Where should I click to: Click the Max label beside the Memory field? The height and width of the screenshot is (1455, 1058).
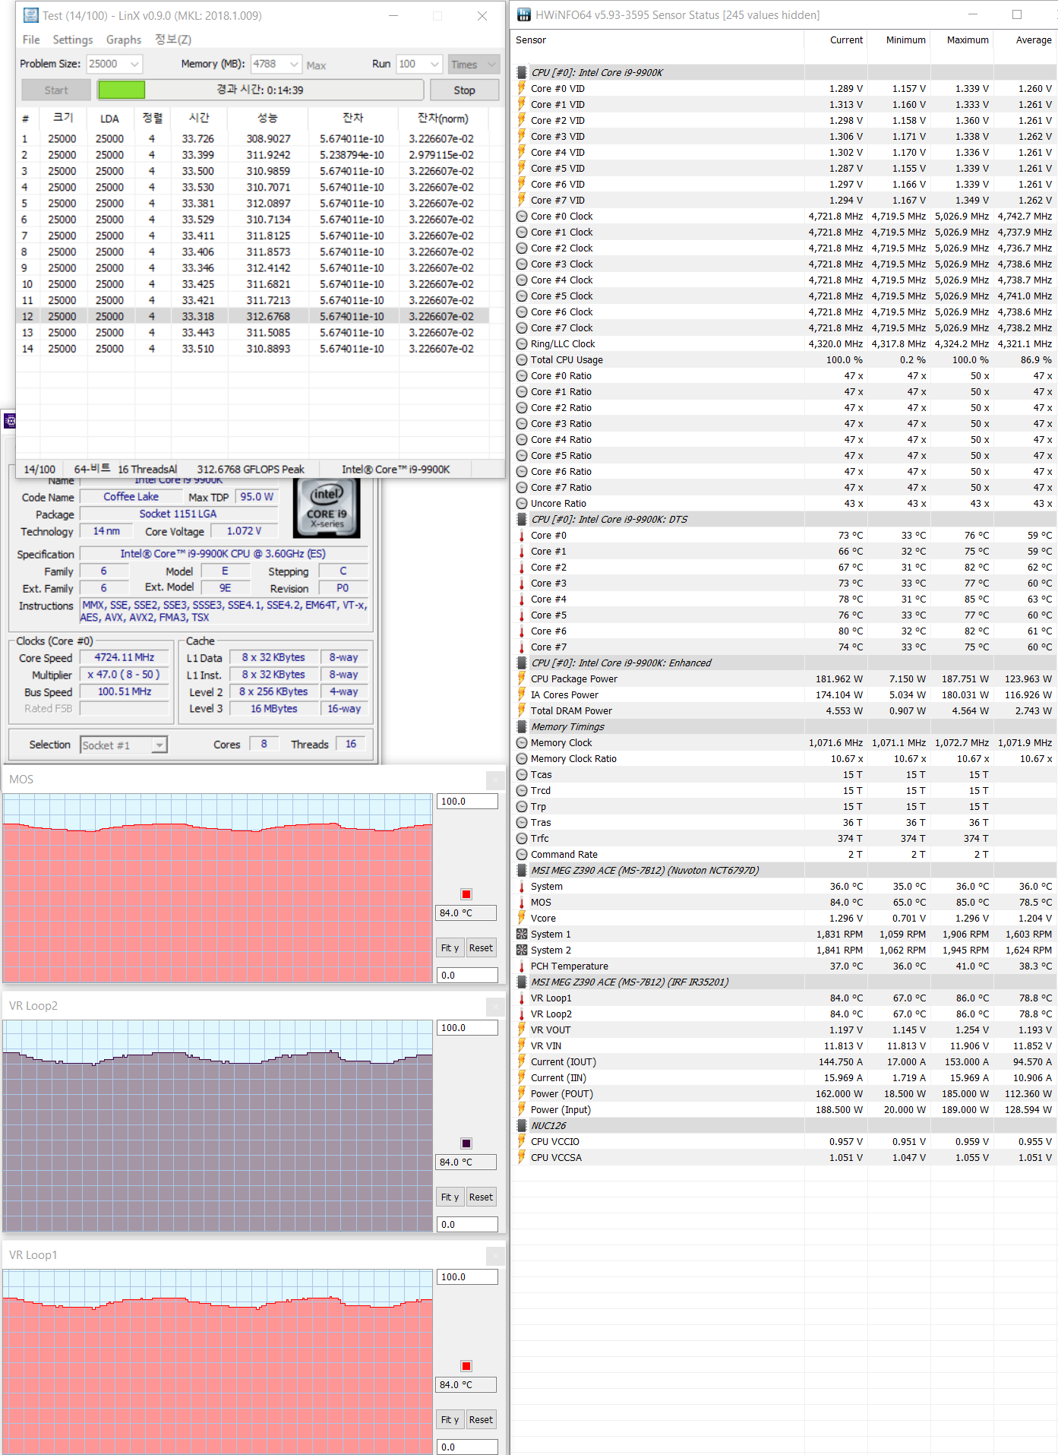coord(317,66)
